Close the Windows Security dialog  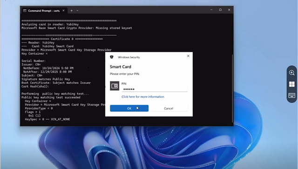[188, 56]
